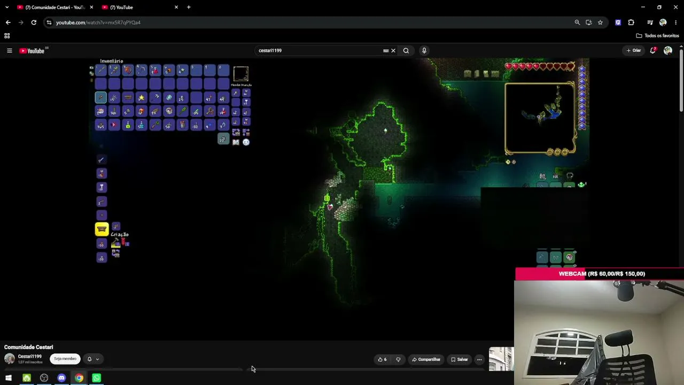Click the YouTube page scrollbar
Image resolution: width=684 pixels, height=385 pixels.
click(681, 80)
